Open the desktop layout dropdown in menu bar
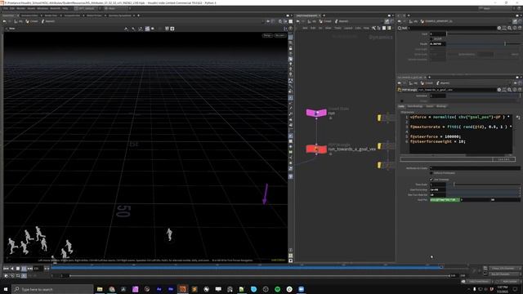The image size is (523, 294). click(86, 8)
